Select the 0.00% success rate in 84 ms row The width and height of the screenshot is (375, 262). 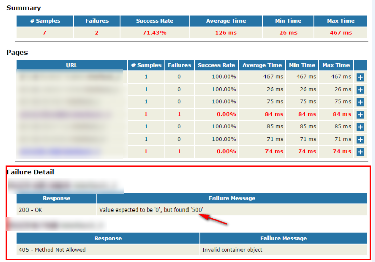pyautogui.click(x=226, y=114)
